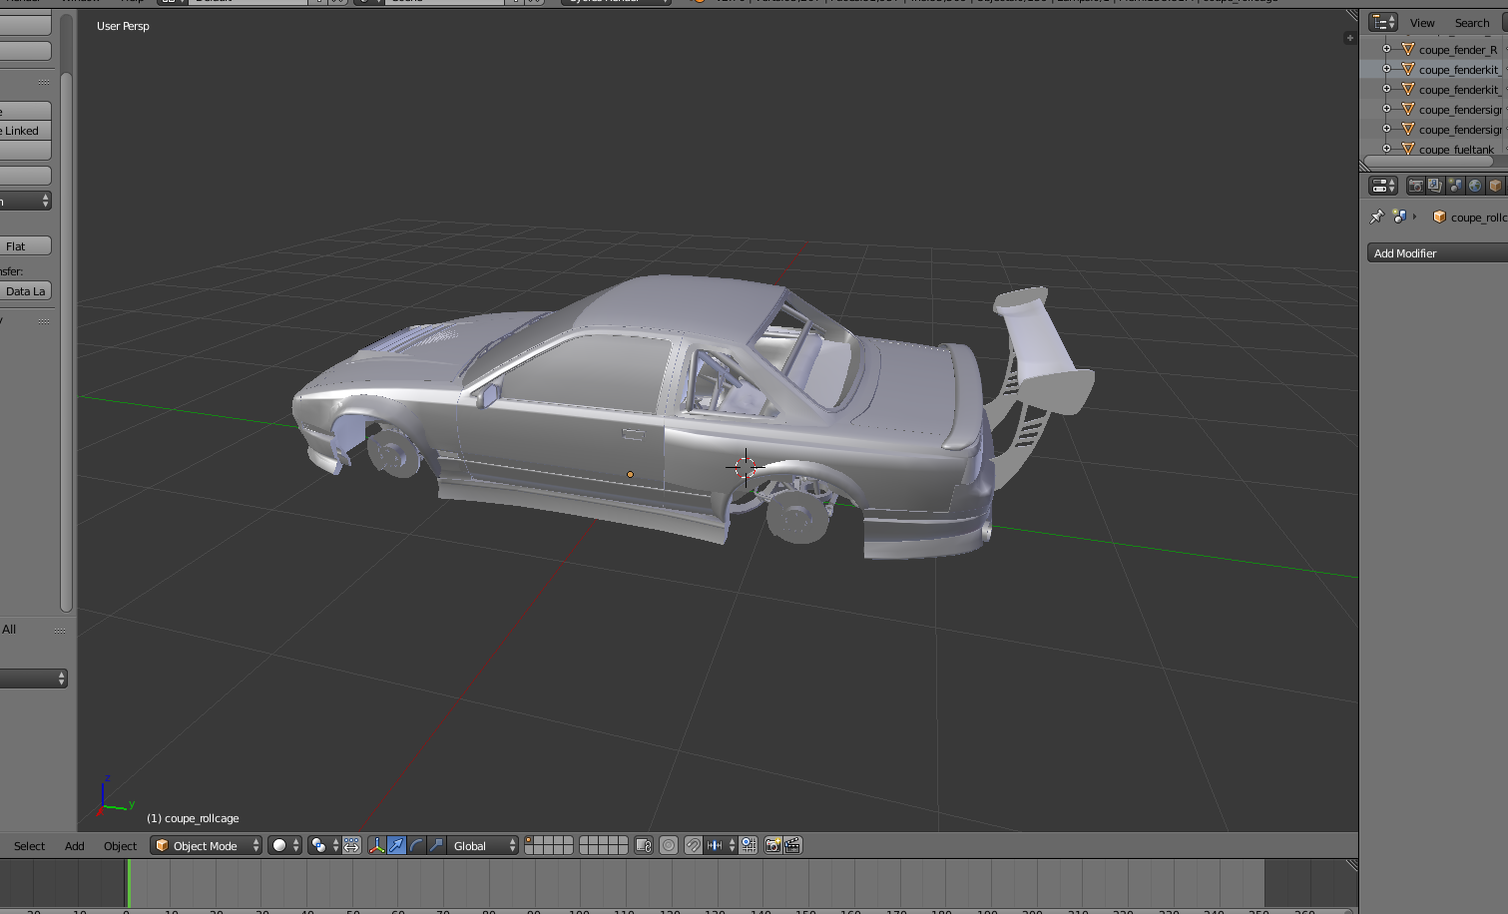Switch to the Scene properties tab
This screenshot has height=914, width=1508.
click(x=1455, y=186)
